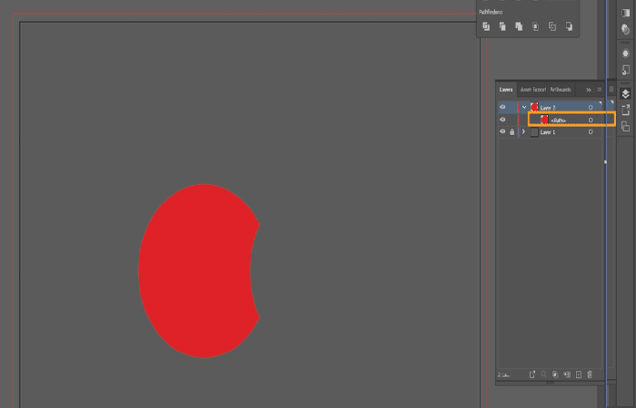Screen dimensions: 636x408
Task: Apply the Trim pathfinder
Action: 502,26
